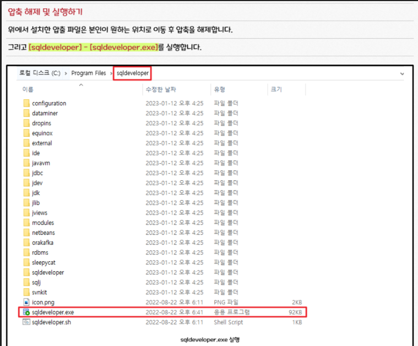Select the javavm folder name
The height and width of the screenshot is (346, 418).
pyautogui.click(x=41, y=163)
